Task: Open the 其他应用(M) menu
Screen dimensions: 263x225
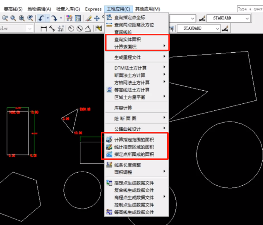Action: [x=148, y=9]
